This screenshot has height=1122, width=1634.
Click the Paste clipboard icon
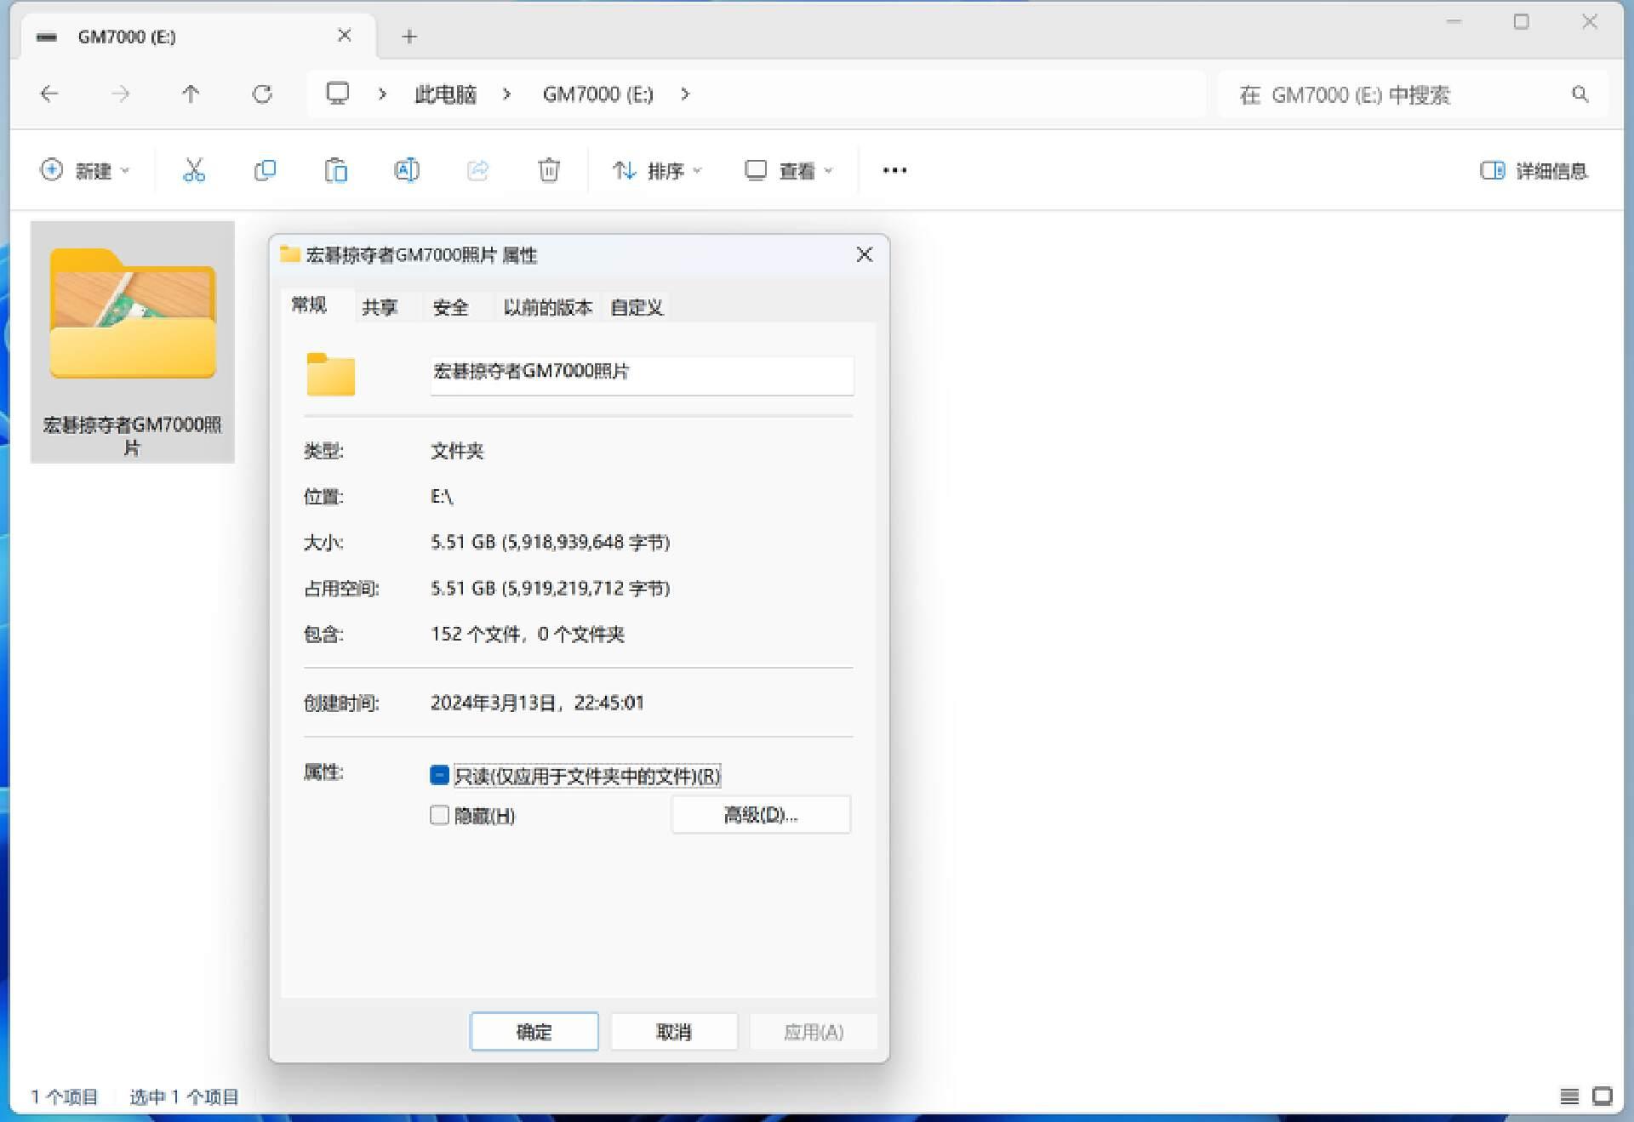click(x=335, y=170)
